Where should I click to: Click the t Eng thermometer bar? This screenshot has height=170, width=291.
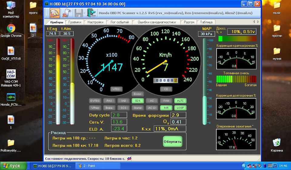[58, 81]
